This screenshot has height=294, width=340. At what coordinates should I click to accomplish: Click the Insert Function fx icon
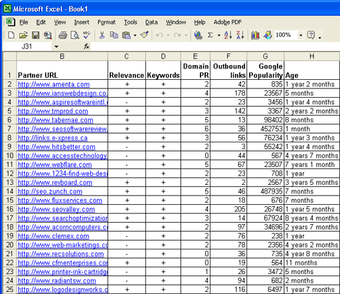tap(86, 47)
